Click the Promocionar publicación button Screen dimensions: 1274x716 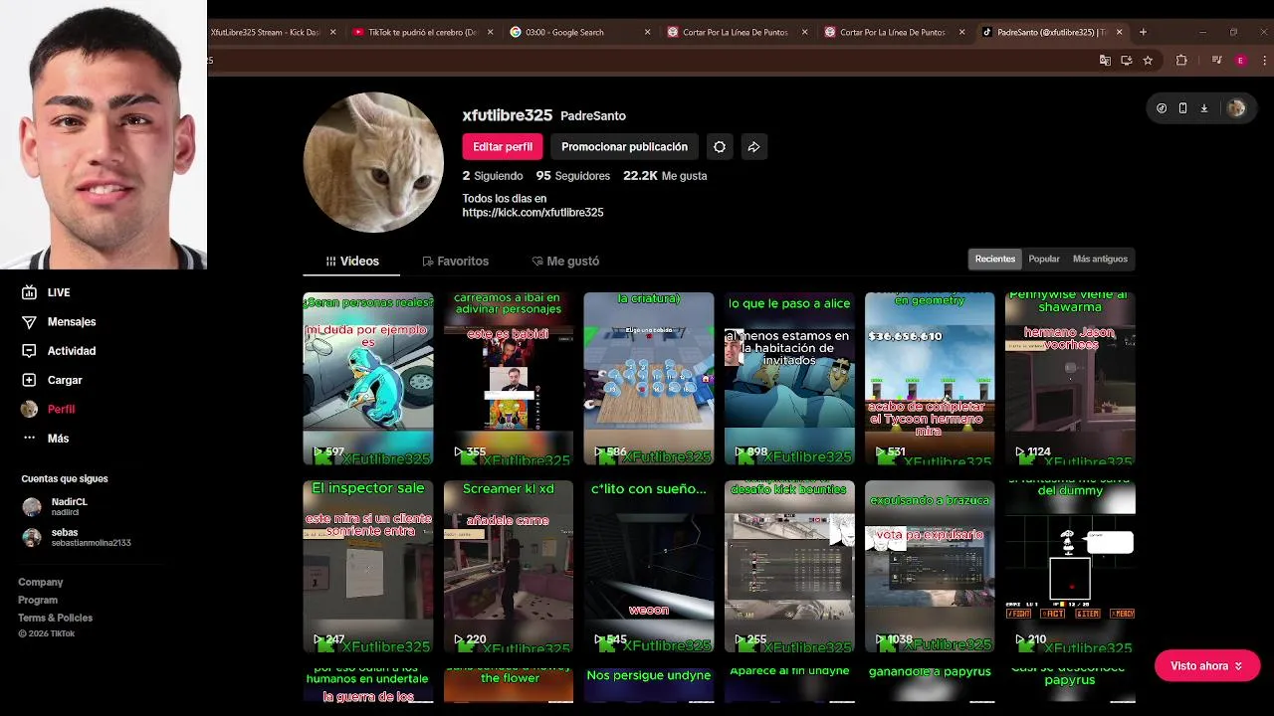(x=624, y=147)
